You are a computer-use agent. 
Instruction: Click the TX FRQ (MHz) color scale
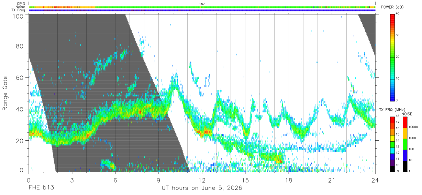coord(392,144)
